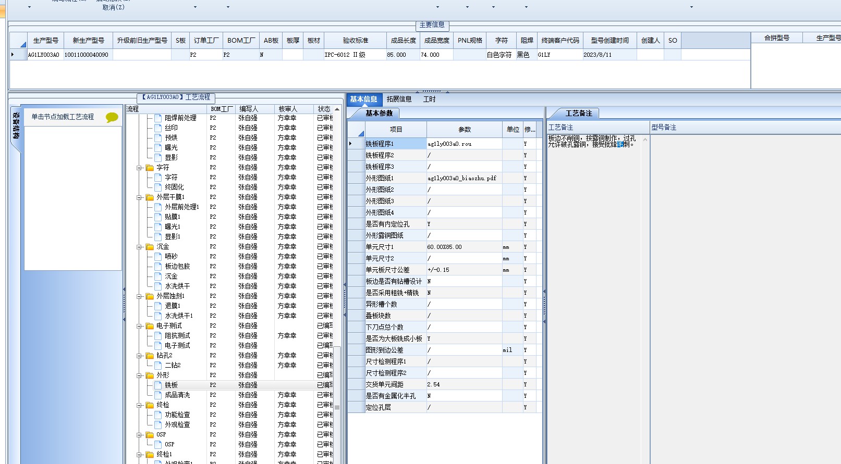Screen dimensions: 841x464
Task: Click the 沉金 folder icon
Action: [150, 247]
